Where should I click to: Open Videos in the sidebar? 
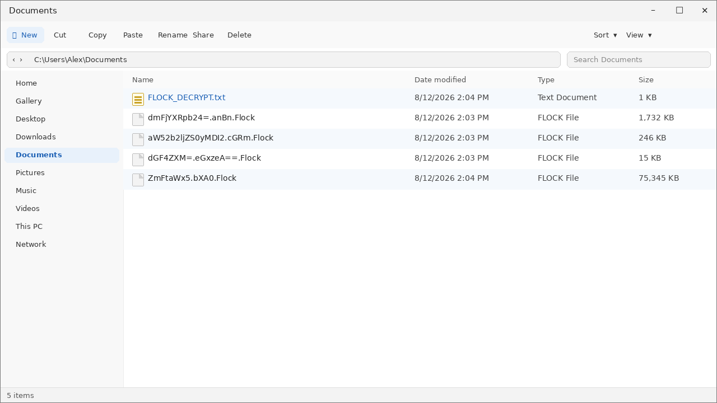click(62, 209)
